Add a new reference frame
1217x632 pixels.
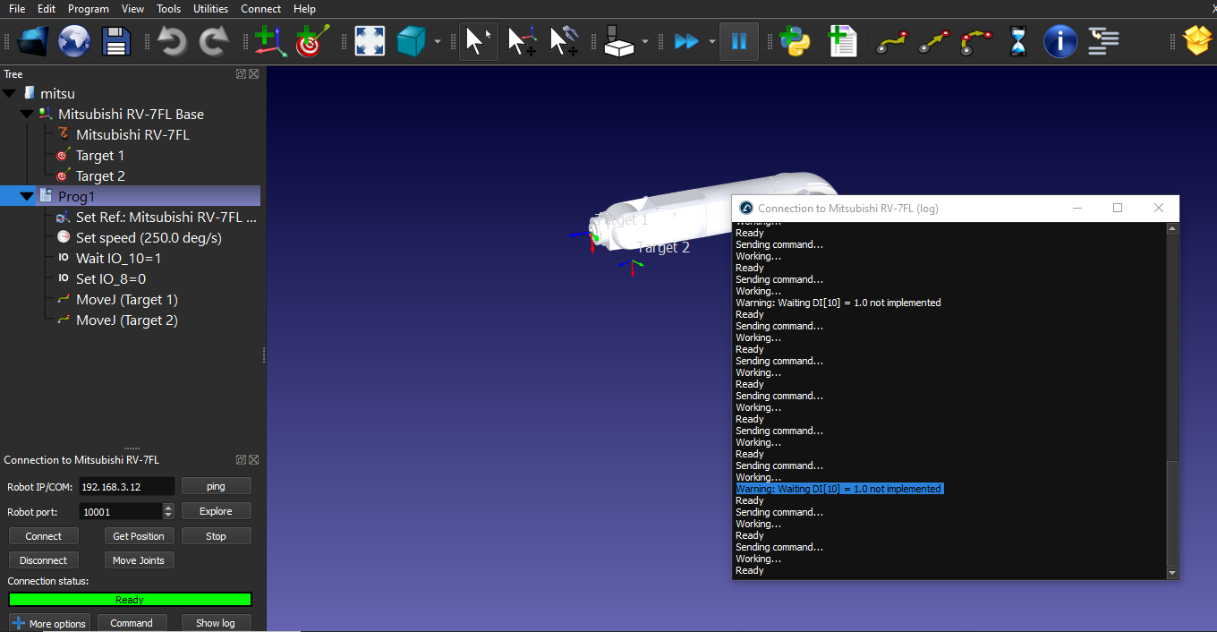(x=269, y=41)
